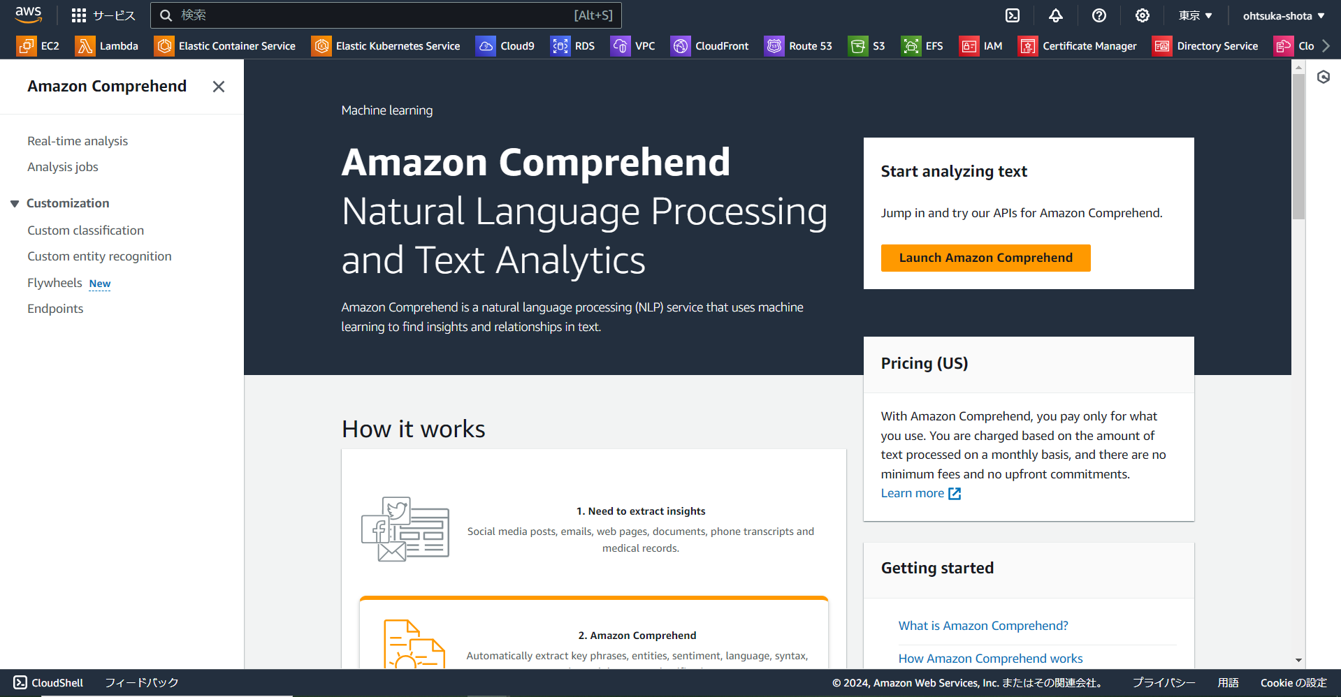This screenshot has height=697, width=1341.
Task: Open the CloudFront shortcut
Action: point(710,46)
